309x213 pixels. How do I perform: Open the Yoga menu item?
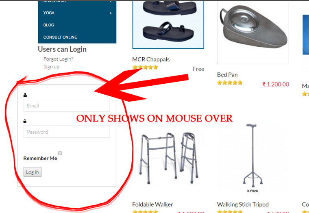click(49, 13)
